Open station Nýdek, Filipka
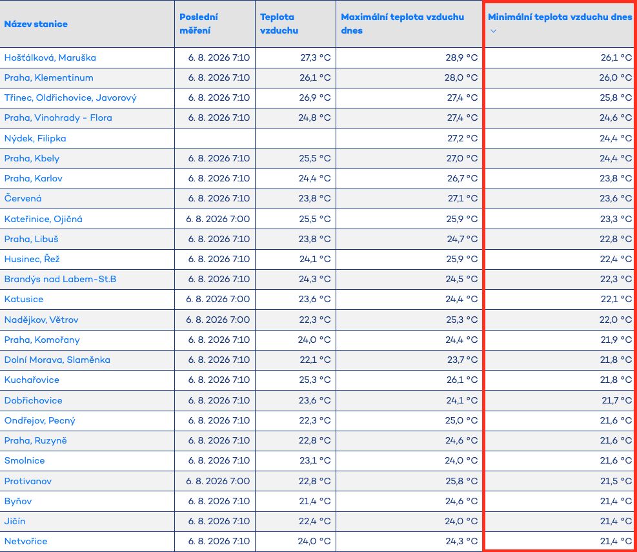 (x=35, y=138)
